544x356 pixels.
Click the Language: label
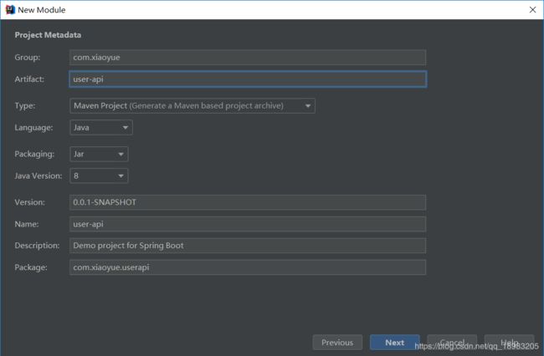[x=33, y=128]
